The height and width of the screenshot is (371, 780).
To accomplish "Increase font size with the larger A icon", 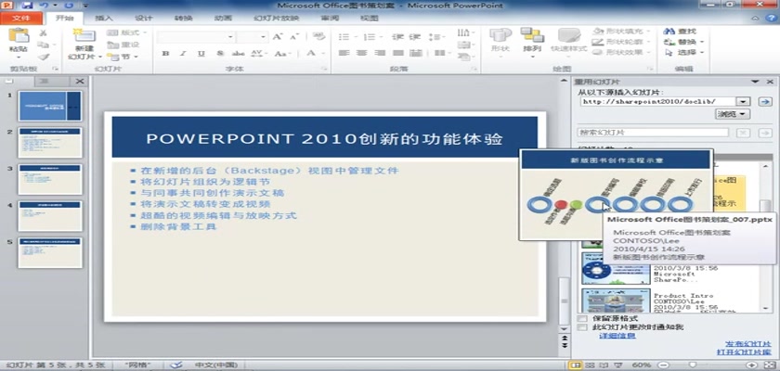I will [277, 37].
